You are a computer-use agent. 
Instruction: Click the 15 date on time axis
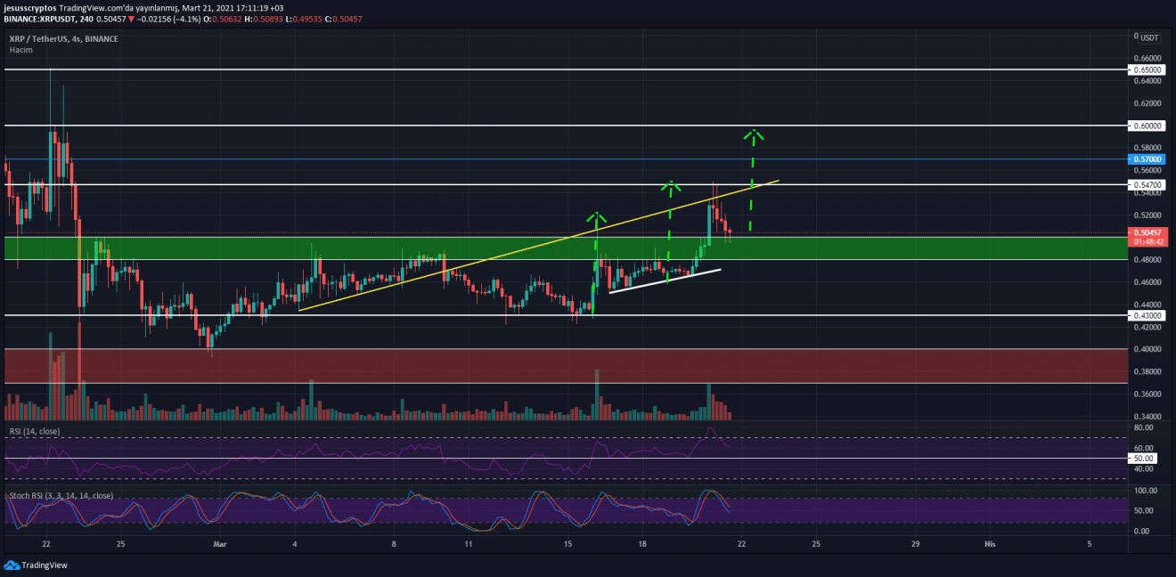(x=568, y=542)
